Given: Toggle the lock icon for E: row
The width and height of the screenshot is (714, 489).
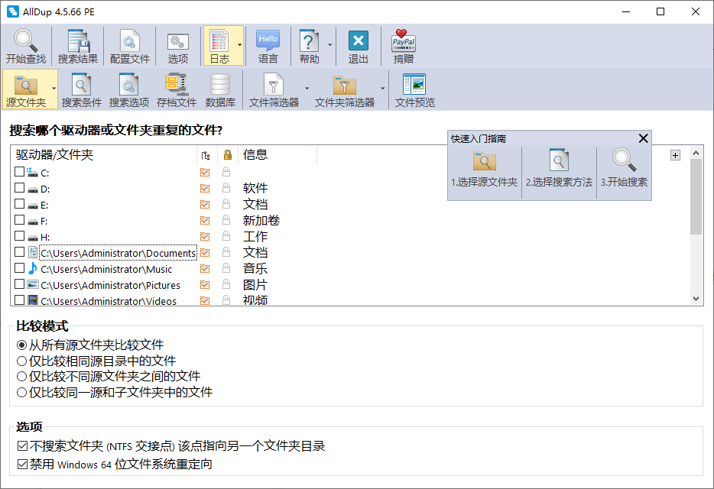Looking at the screenshot, I should (x=226, y=204).
